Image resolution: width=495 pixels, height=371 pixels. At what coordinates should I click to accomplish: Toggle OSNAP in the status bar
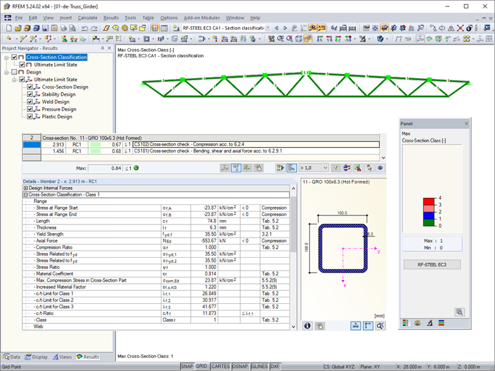coord(240,366)
